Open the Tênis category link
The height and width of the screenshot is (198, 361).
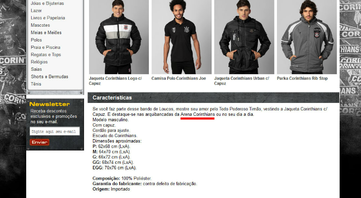[36, 84]
